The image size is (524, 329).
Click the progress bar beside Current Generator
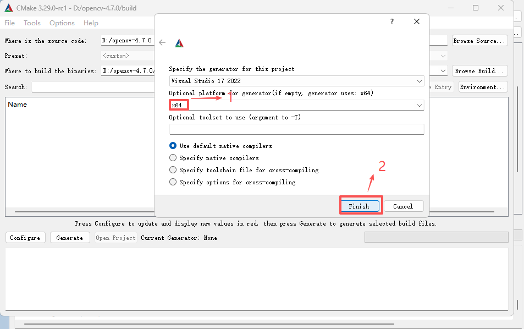pyautogui.click(x=437, y=237)
